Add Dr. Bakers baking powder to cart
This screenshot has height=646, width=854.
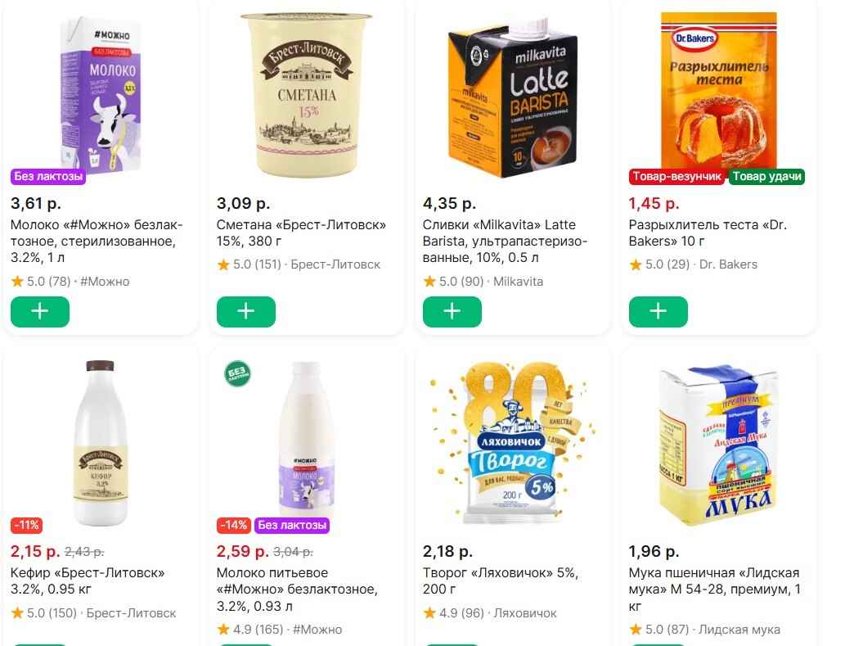(x=658, y=312)
